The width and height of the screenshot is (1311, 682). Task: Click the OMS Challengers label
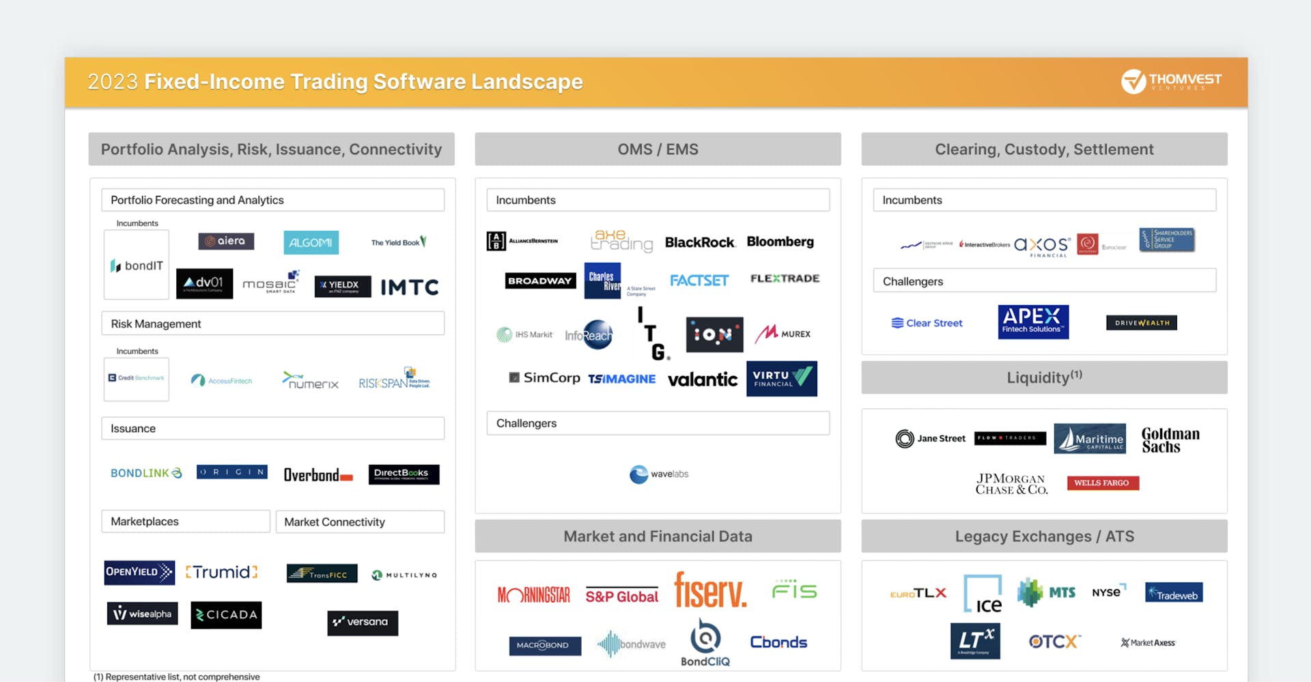click(x=658, y=423)
